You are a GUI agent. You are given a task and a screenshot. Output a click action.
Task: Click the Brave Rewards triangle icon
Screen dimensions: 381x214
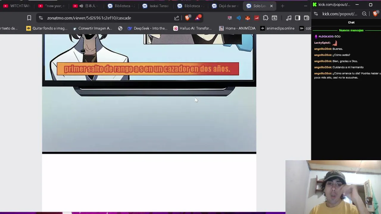pos(197,18)
